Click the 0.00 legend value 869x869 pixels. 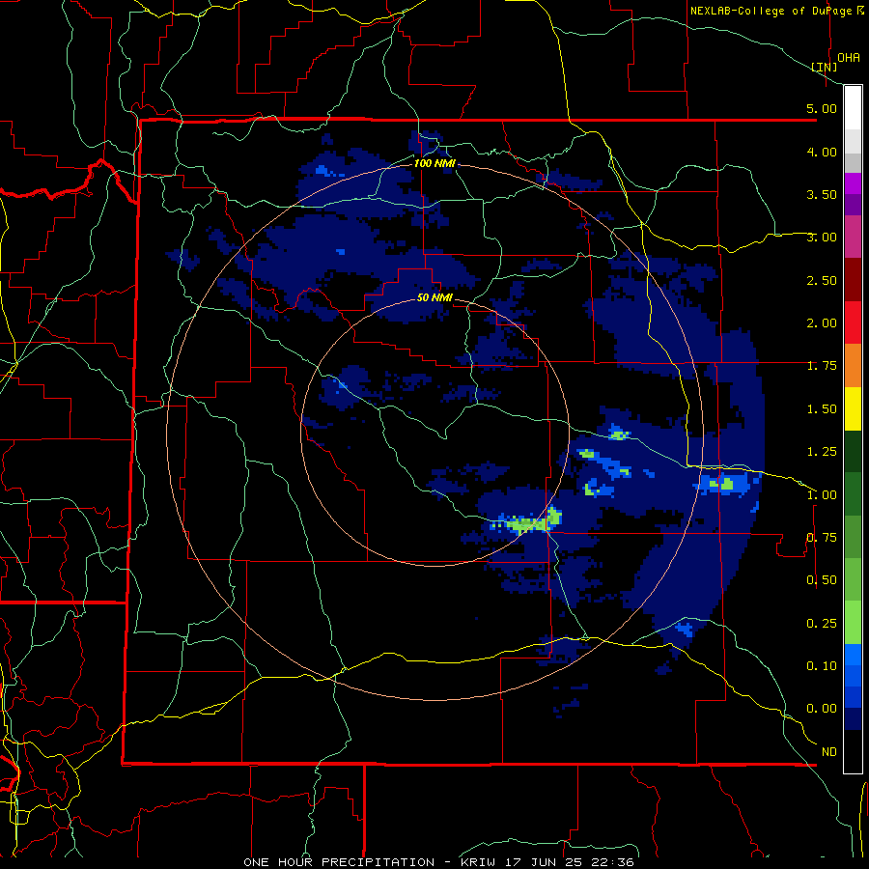tap(822, 709)
